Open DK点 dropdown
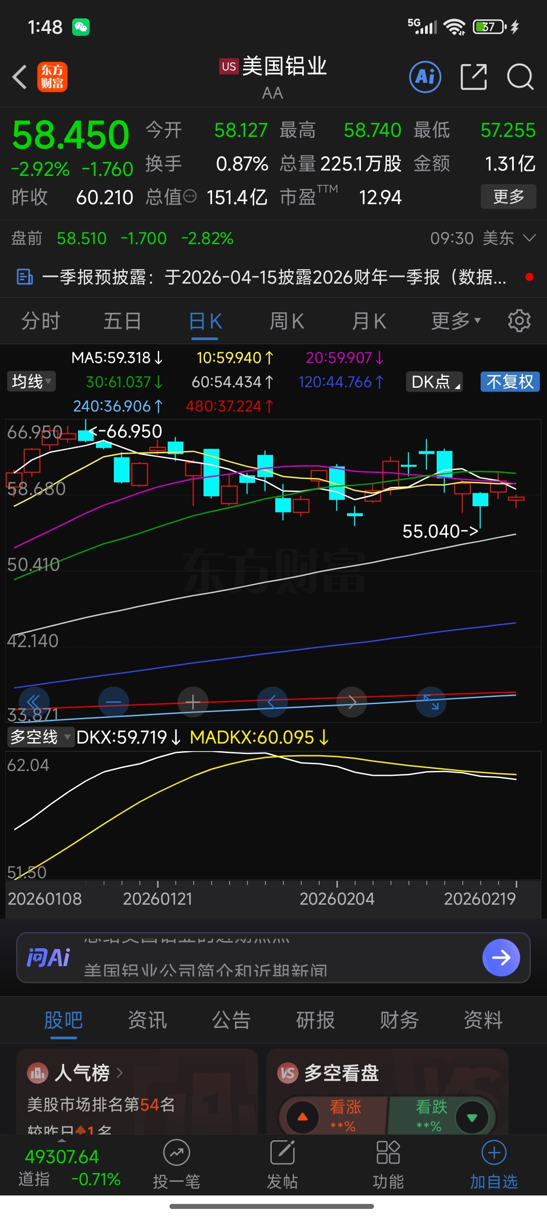 coord(434,381)
